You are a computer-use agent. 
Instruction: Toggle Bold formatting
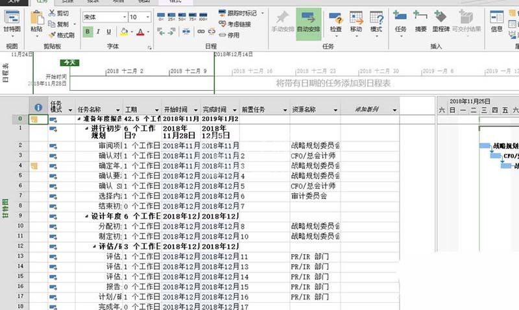pyautogui.click(x=88, y=32)
